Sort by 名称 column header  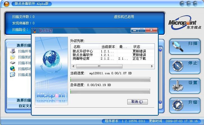click(x=85, y=47)
